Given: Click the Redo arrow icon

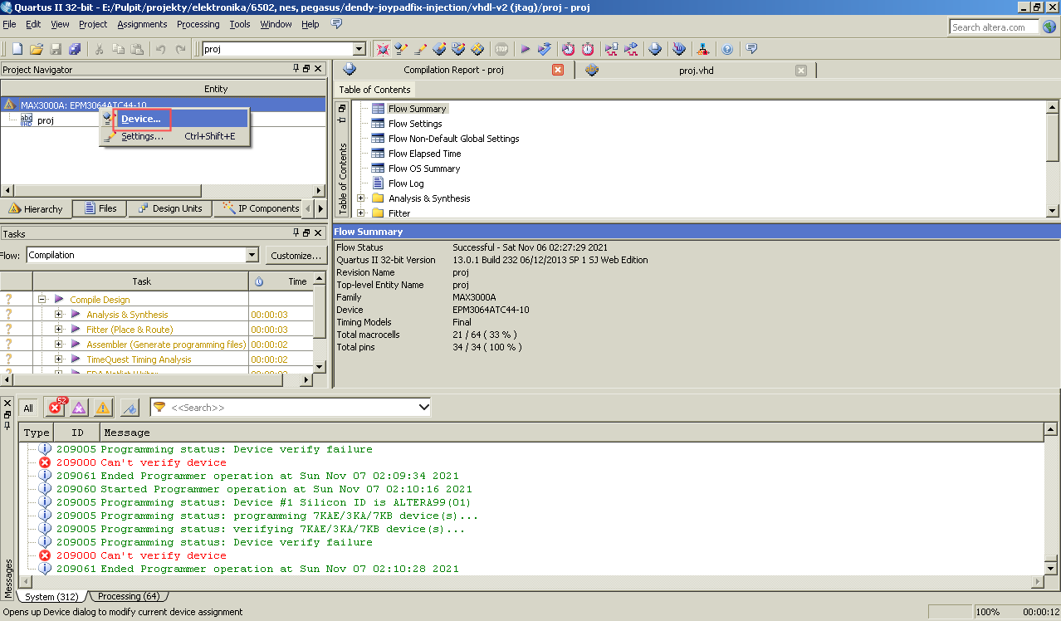Looking at the screenshot, I should pos(180,49).
